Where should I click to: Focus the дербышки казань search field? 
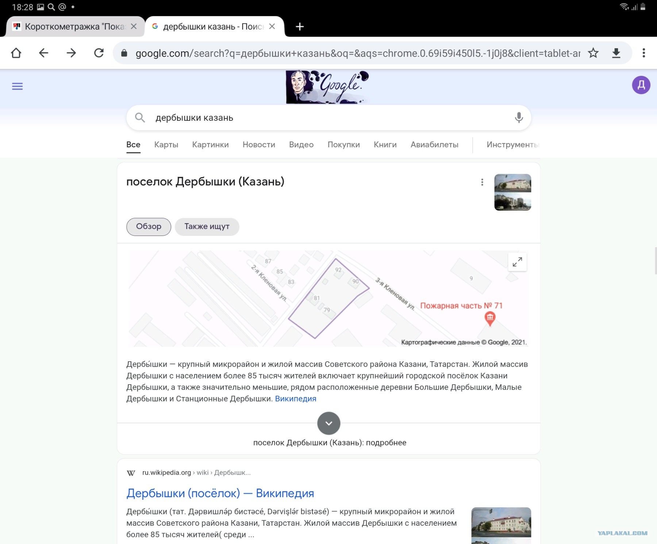pos(328,117)
